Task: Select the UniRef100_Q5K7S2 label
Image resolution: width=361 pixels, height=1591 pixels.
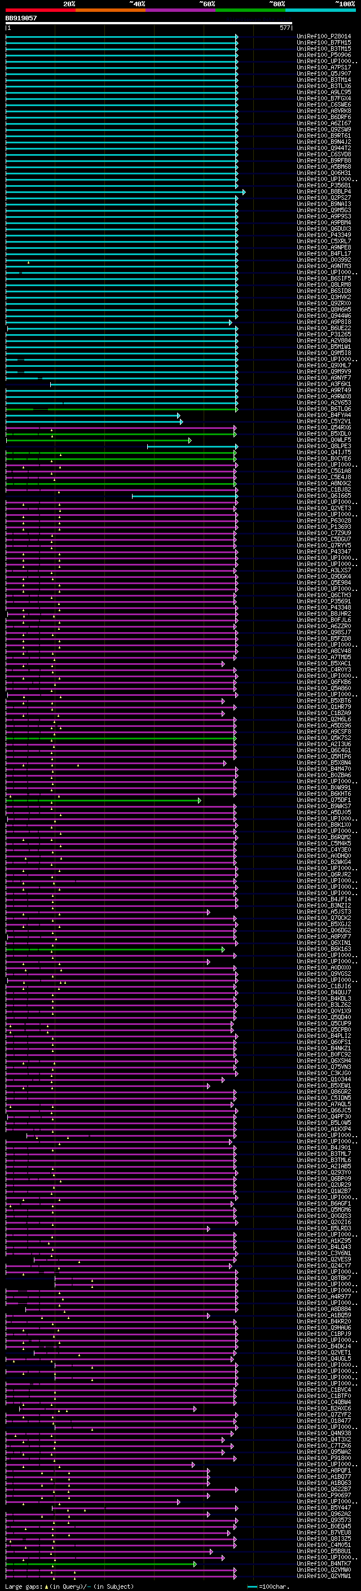Action: (324, 738)
